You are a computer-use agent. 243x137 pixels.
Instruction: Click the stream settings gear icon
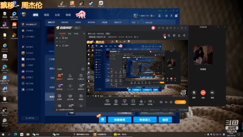tap(171, 102)
